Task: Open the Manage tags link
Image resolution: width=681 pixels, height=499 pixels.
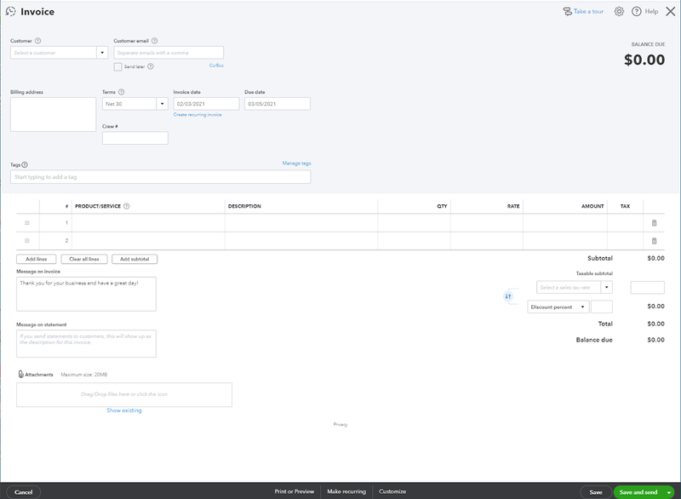Action: point(296,163)
